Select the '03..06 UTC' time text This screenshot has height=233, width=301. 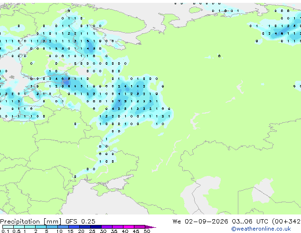click(250, 222)
